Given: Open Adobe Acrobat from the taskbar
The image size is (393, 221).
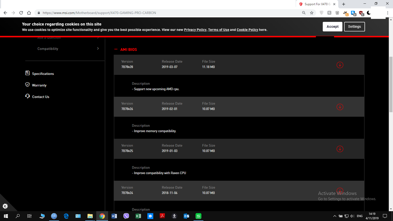Looking at the screenshot, I should point(162,216).
